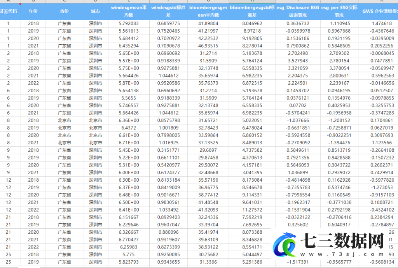Select the esg-per ESG实际表现 header
The image size is (398, 268).
point(339,11)
